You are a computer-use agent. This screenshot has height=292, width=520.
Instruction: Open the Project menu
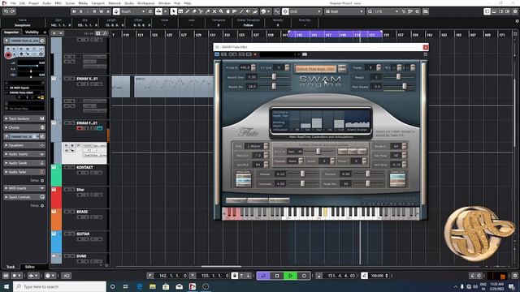33,3
